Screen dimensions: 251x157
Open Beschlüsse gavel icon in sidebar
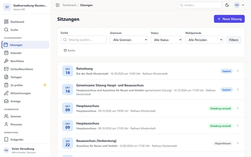(x=6, y=61)
